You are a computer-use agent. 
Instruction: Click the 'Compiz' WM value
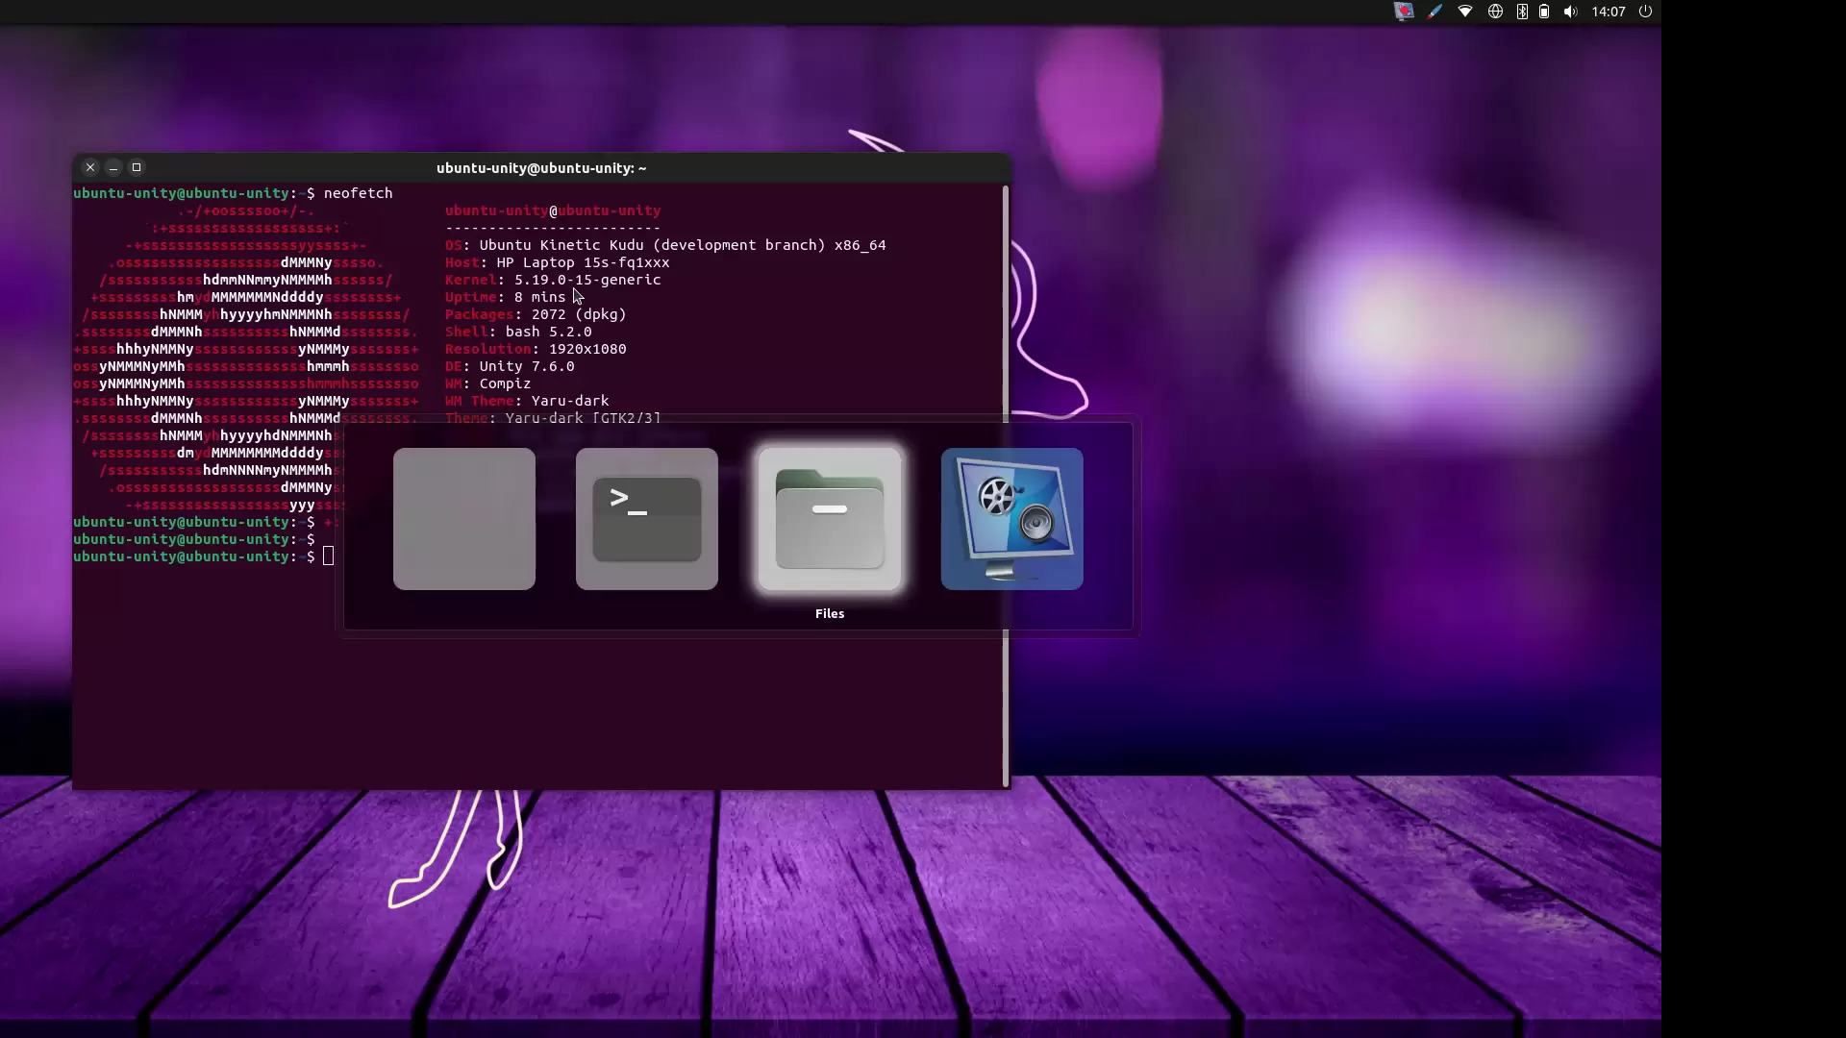[x=506, y=383]
